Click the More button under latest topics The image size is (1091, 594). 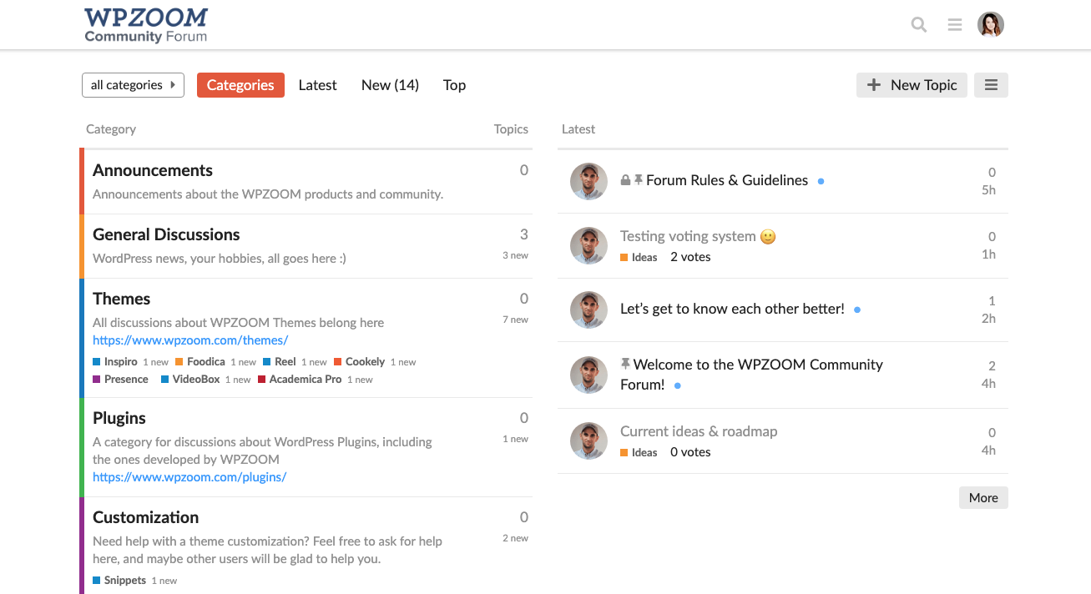point(983,497)
